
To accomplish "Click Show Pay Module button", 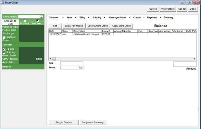I will 74,25.
